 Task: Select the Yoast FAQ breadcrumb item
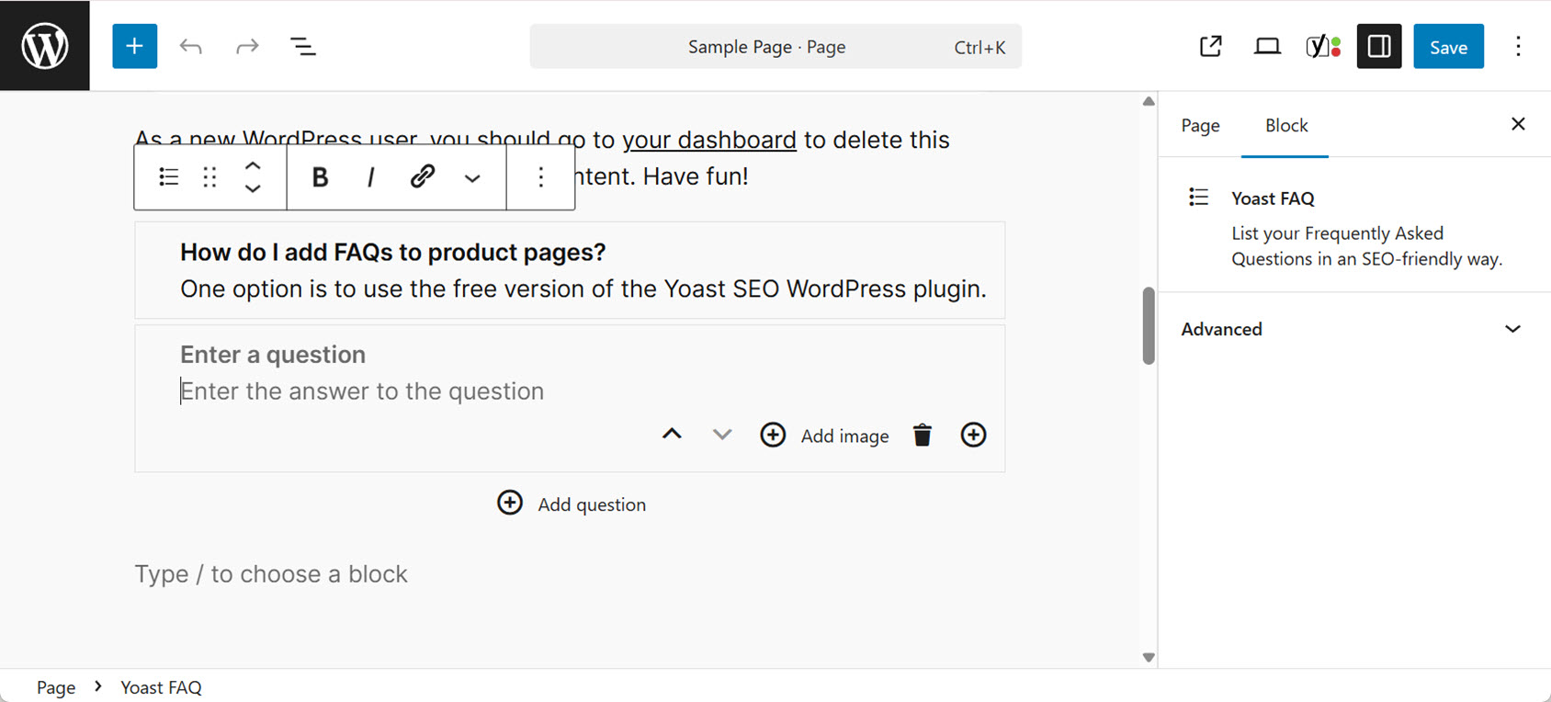point(162,687)
